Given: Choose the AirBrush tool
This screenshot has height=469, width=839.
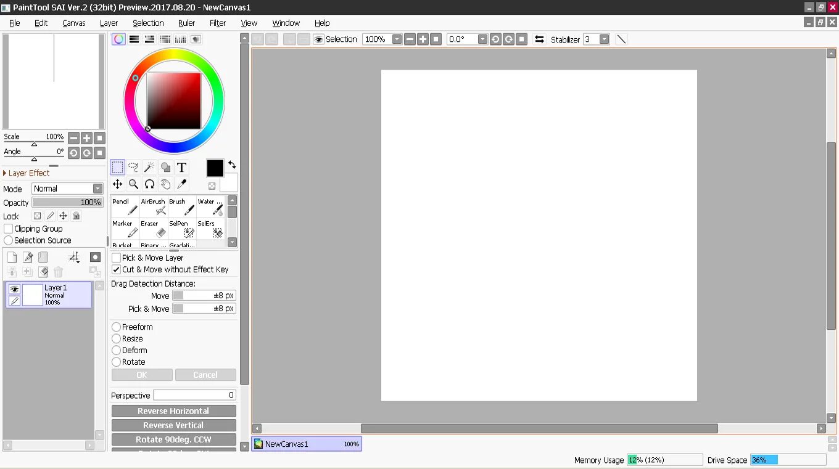Looking at the screenshot, I should 154,207.
